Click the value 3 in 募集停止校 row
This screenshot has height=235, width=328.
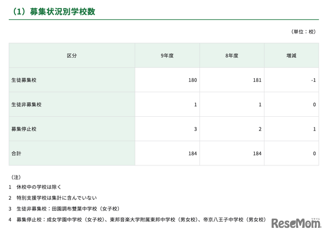click(195, 129)
